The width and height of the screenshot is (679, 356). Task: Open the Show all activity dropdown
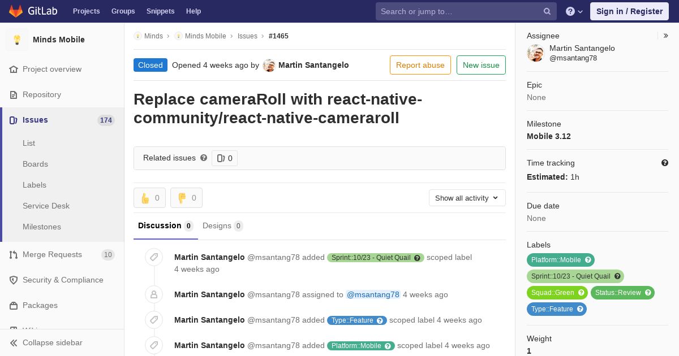tap(467, 198)
